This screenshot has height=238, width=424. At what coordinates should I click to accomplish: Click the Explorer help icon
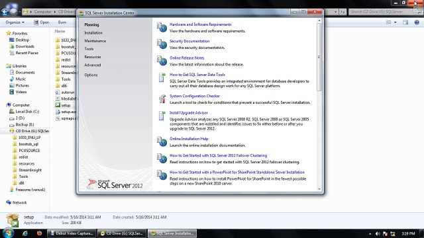(417, 22)
